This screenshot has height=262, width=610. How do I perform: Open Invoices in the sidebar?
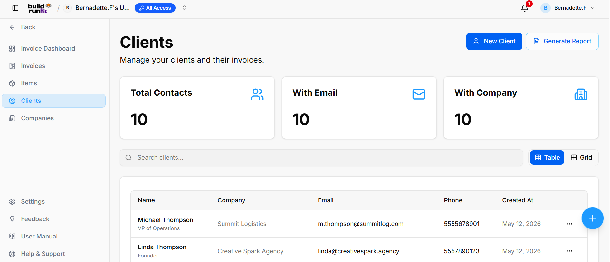(53, 66)
